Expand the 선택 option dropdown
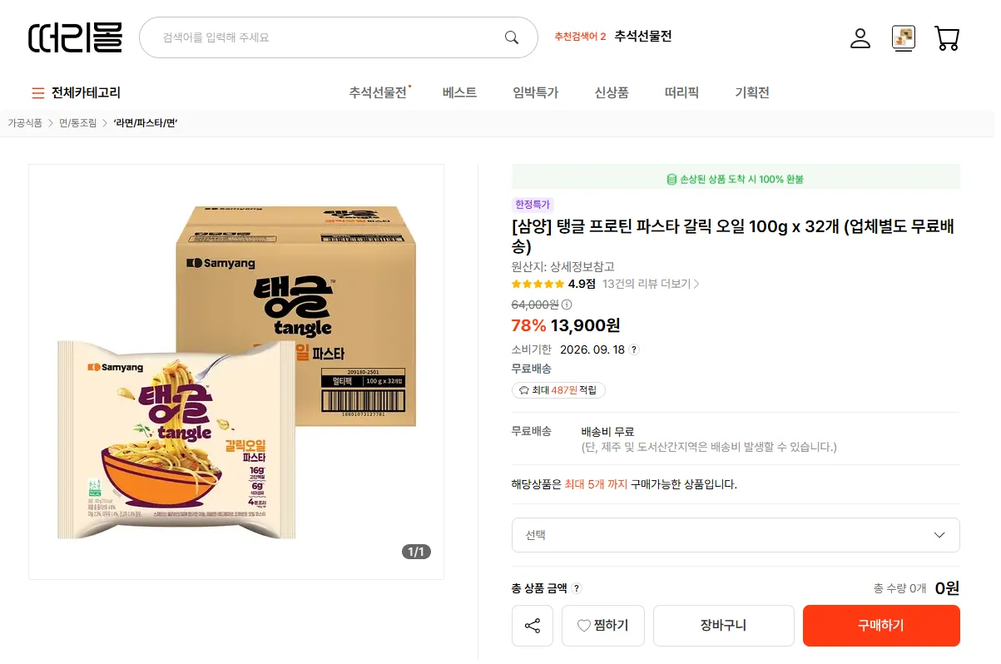Viewport: 1001px width, 664px height. click(x=736, y=535)
